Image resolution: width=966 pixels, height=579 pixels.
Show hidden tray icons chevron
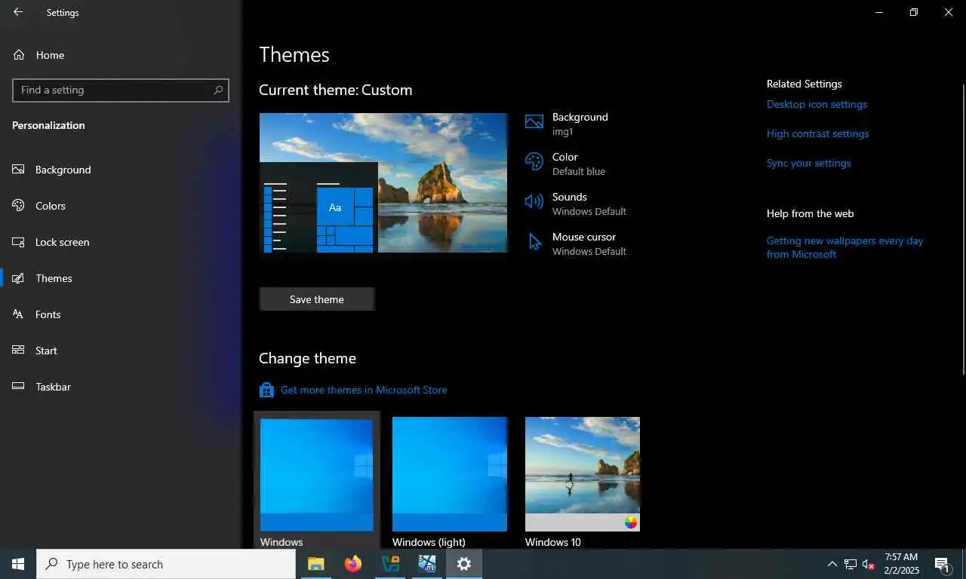pos(832,564)
